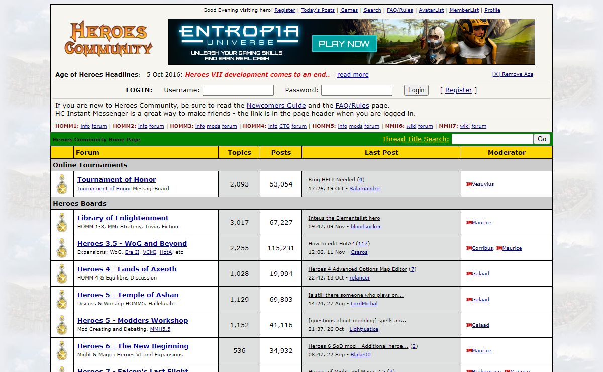Open Heroes 5 - Temple of Ashan forum
Viewport: 603px width, 372px height.
click(128, 295)
